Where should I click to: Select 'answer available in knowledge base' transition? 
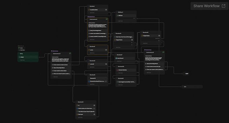pos(98,36)
